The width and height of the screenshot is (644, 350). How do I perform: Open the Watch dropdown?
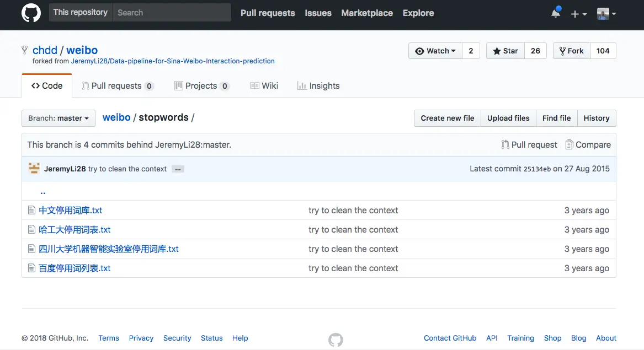click(x=435, y=51)
